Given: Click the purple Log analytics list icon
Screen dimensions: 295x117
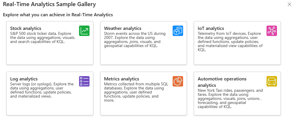Looking at the screenshot, I should tap(84, 81).
